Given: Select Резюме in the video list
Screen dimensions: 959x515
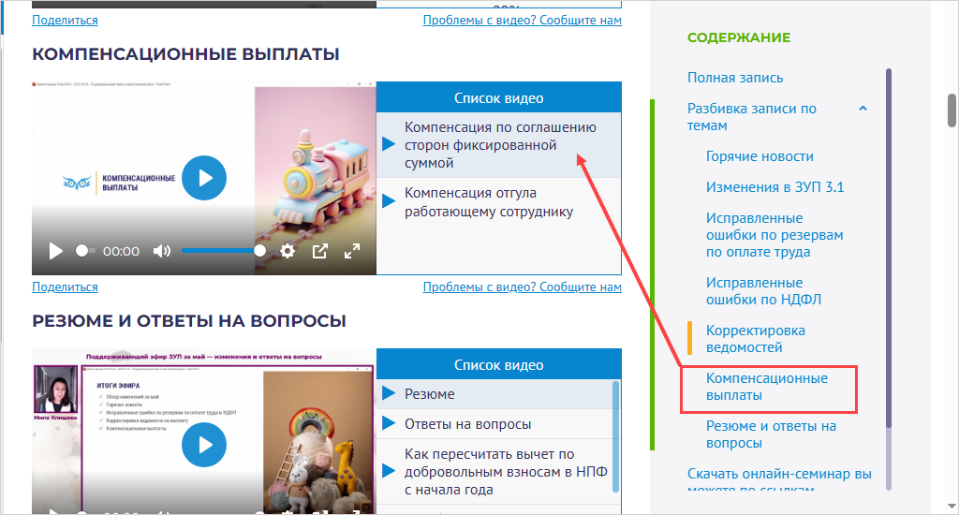Looking at the screenshot, I should [494, 394].
